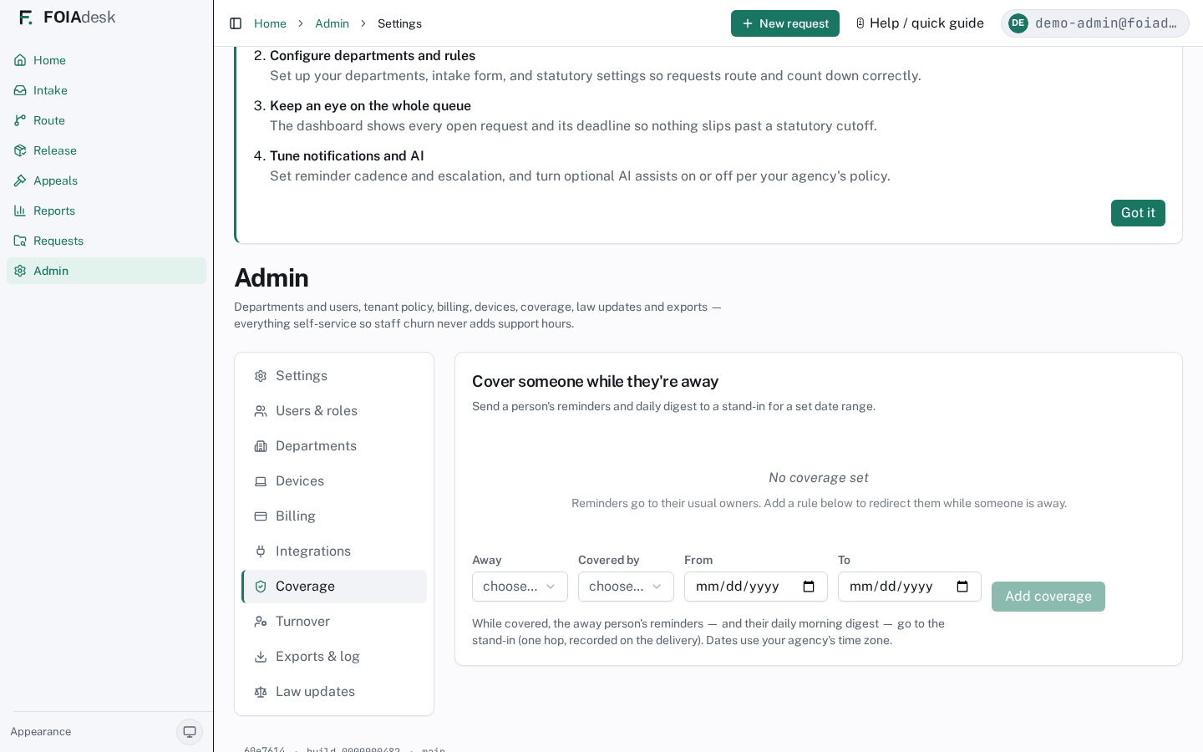1203x752 pixels.
Task: Click the Users & roles people icon
Action: (261, 411)
